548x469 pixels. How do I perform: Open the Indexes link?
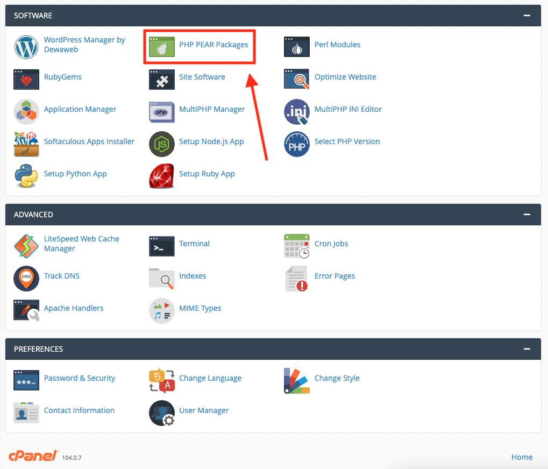coord(193,276)
